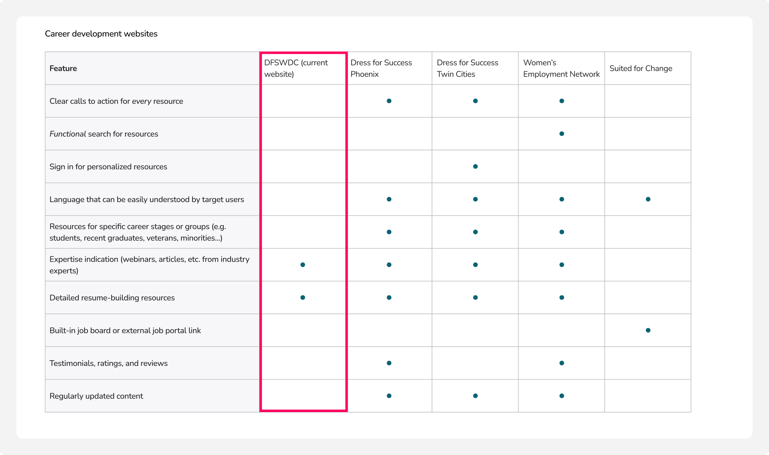Click Phoenix dot in Expertise indication row
The height and width of the screenshot is (455, 769).
389,265
